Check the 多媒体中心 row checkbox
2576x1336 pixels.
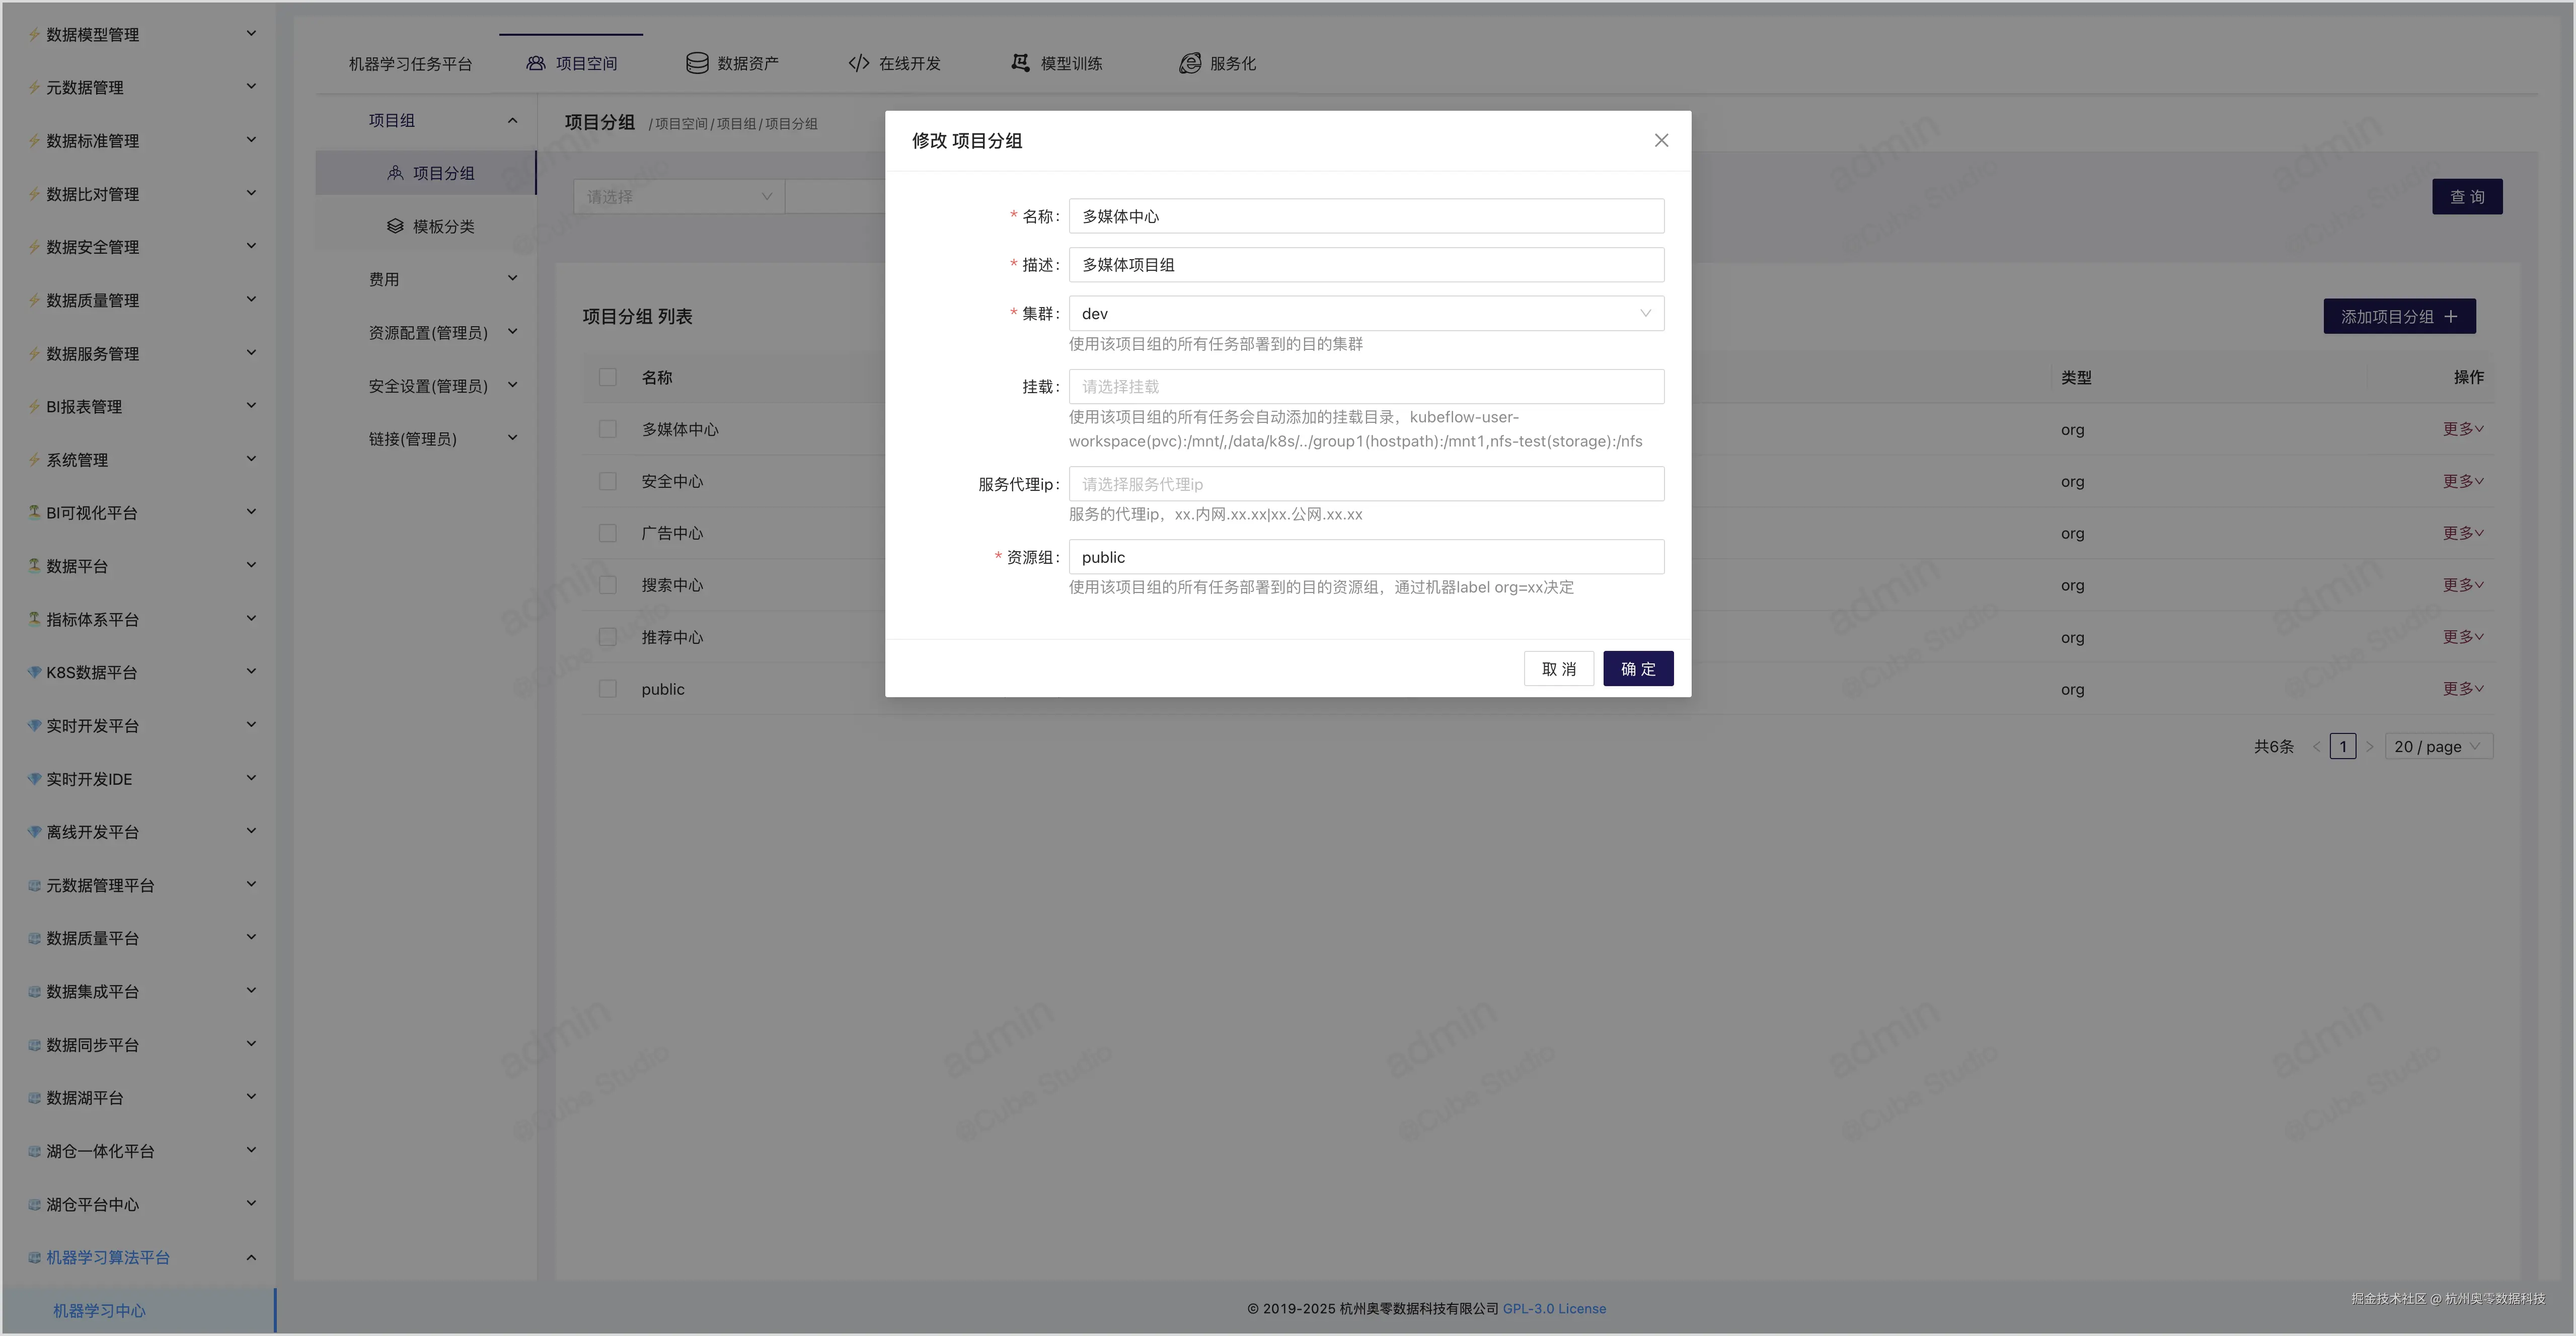(x=608, y=428)
